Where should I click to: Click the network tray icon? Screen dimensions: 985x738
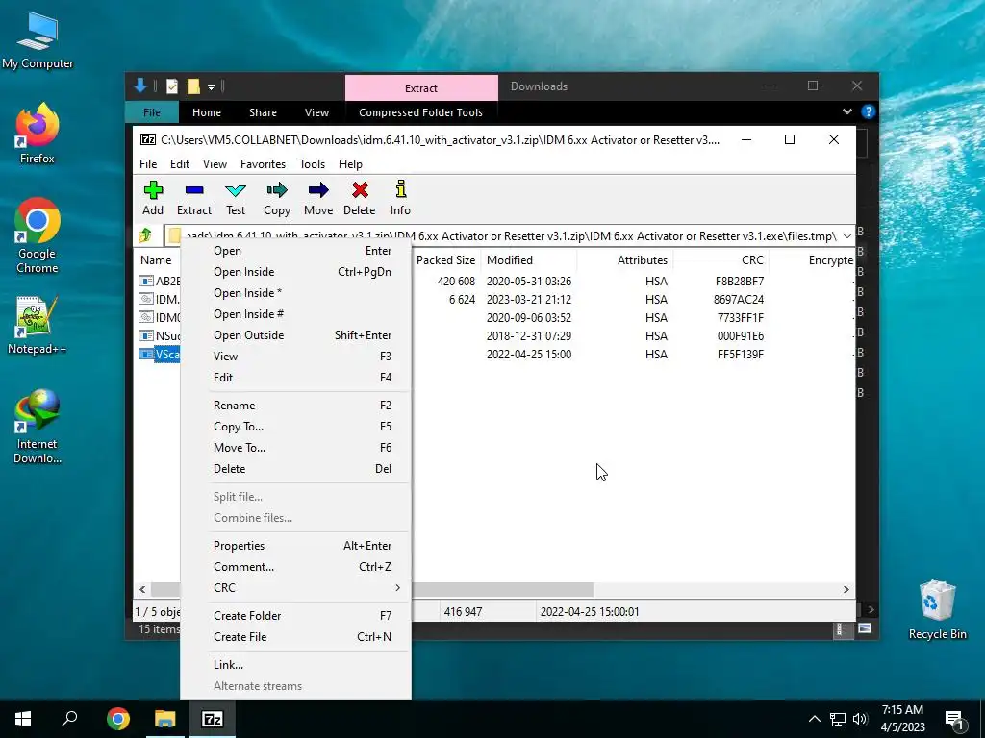pos(838,719)
